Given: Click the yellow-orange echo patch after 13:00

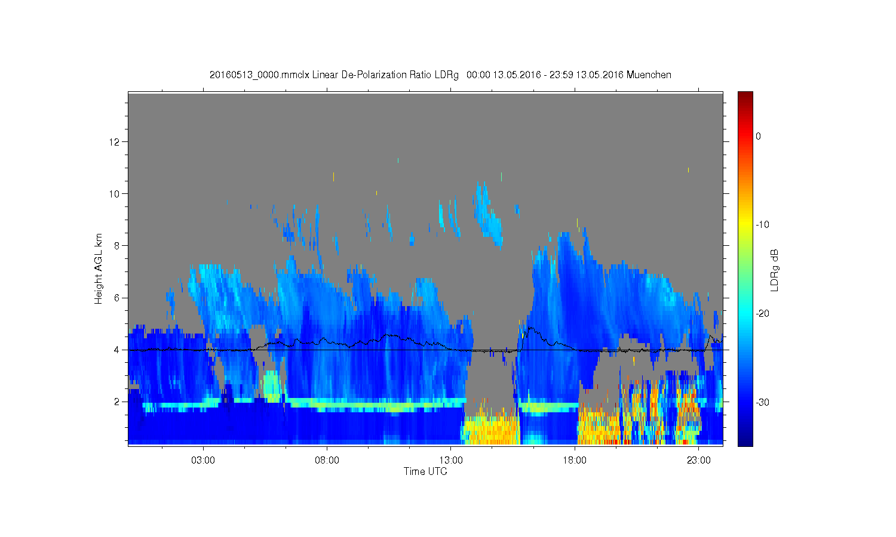Looking at the screenshot, I should [x=491, y=430].
